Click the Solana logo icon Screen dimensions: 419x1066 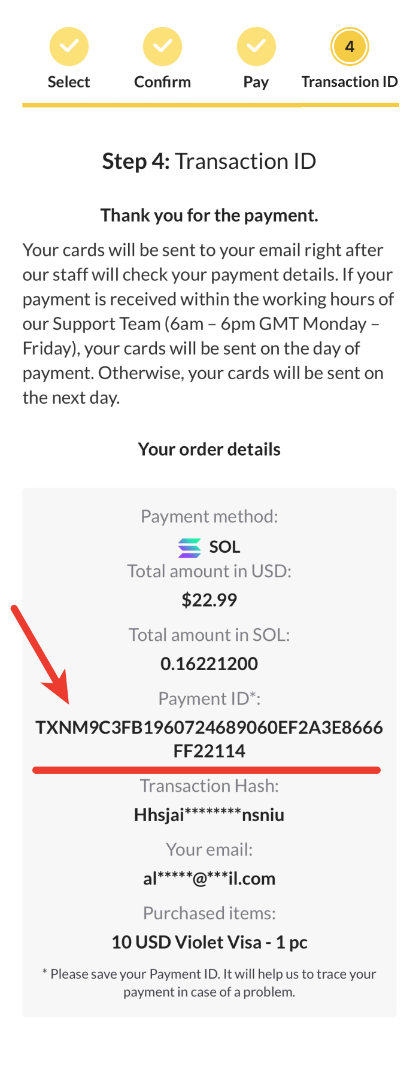(190, 547)
